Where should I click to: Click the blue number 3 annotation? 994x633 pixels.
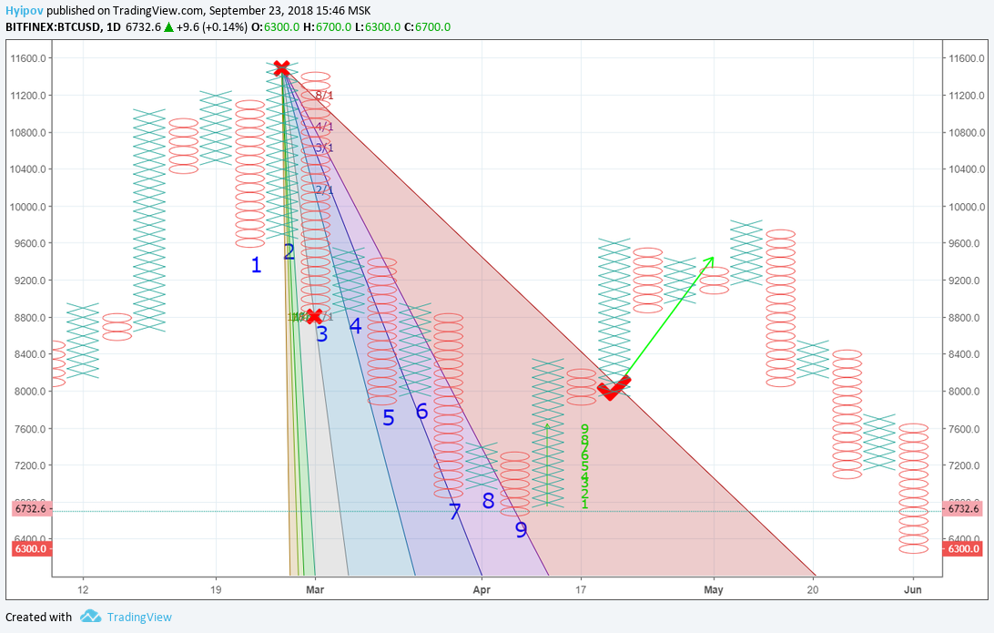322,334
